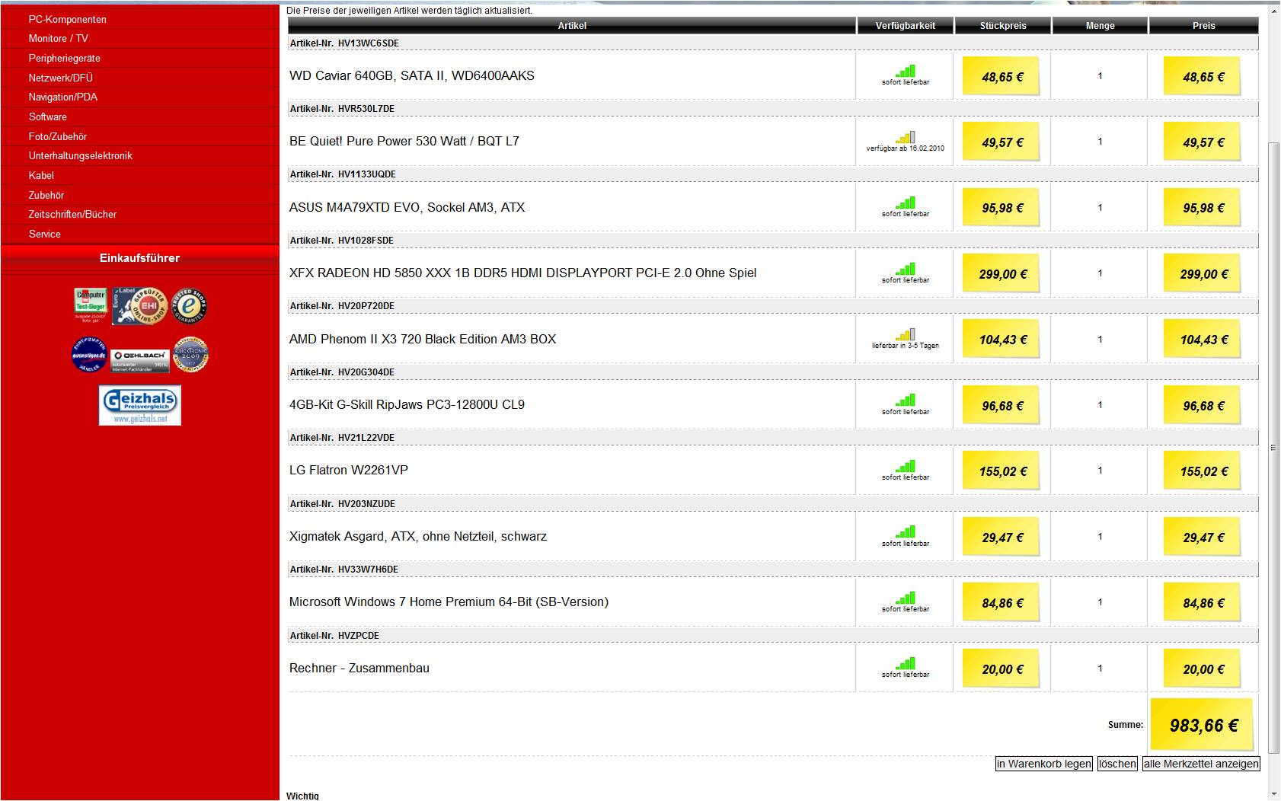Click the EHI Geprüfter Online-Shop seal
1281x801 pixels.
tap(139, 306)
